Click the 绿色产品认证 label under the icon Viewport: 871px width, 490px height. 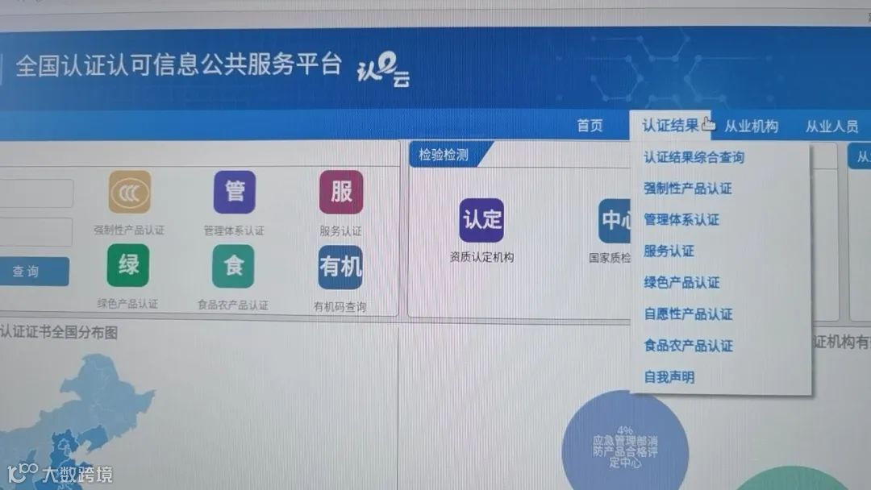[127, 303]
